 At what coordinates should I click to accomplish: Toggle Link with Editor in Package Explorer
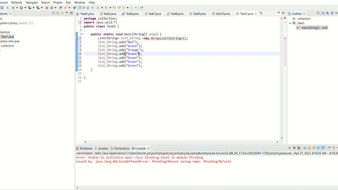click(58, 13)
